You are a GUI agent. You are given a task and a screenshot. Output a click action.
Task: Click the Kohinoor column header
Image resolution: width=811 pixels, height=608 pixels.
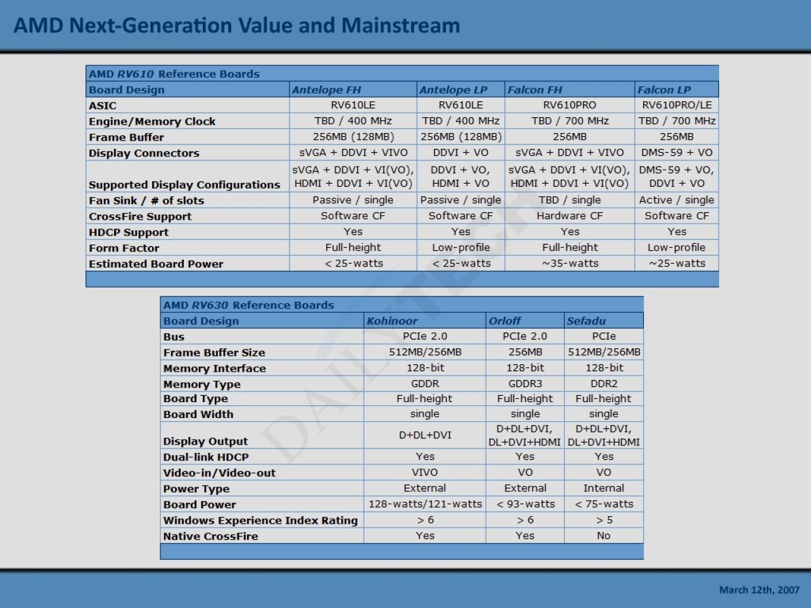pos(425,320)
